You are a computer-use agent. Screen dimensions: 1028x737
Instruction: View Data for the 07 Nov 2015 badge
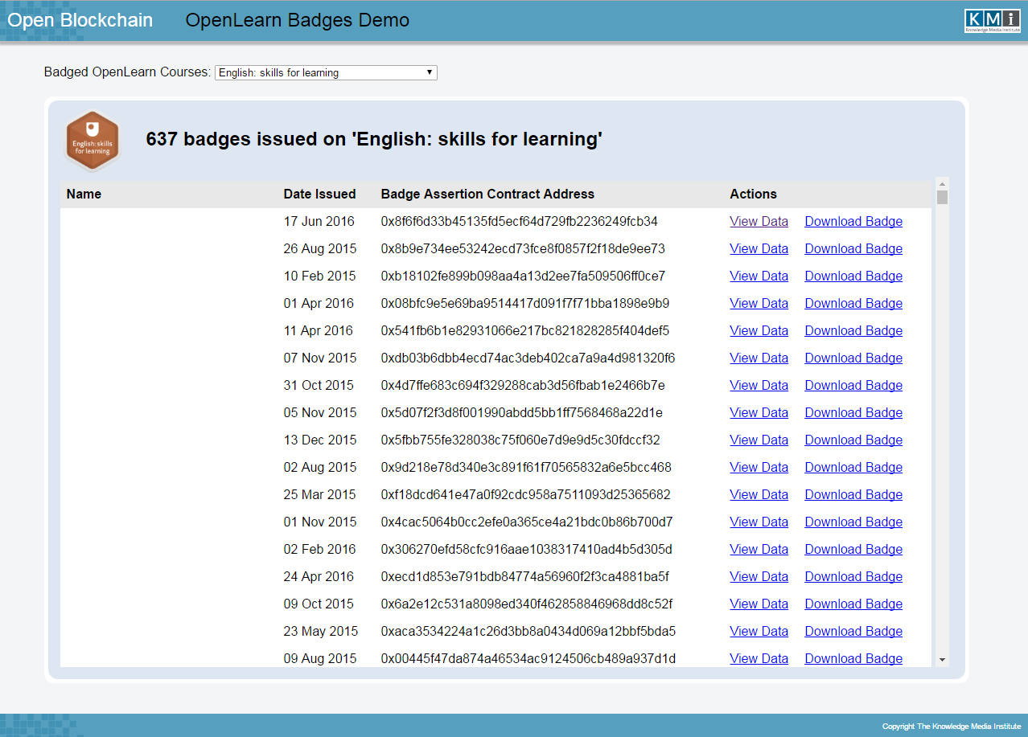(759, 358)
